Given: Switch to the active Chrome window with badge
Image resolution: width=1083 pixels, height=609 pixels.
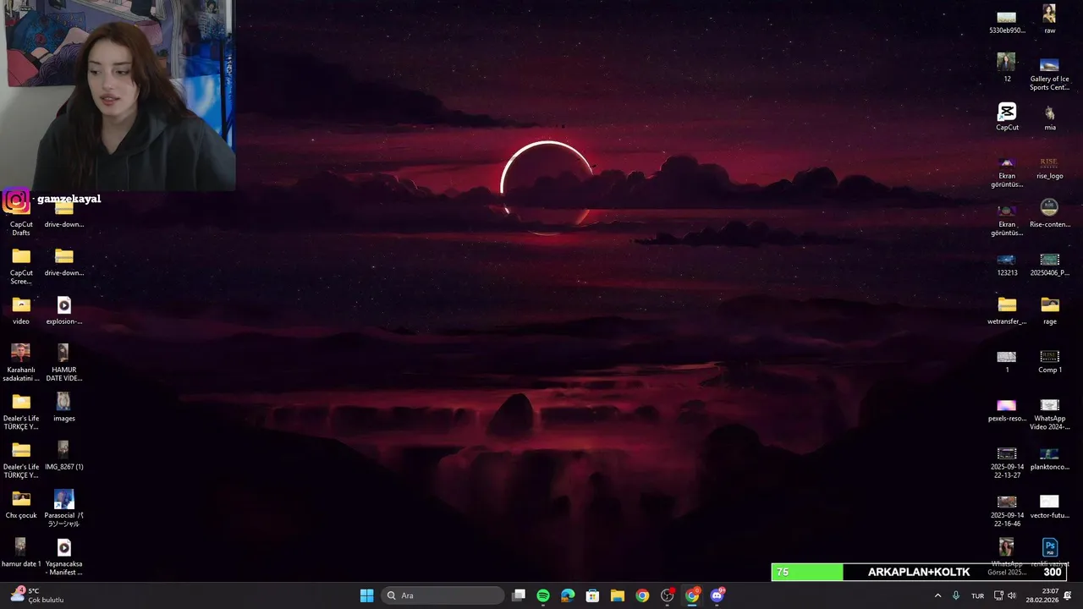Looking at the screenshot, I should click(x=692, y=595).
